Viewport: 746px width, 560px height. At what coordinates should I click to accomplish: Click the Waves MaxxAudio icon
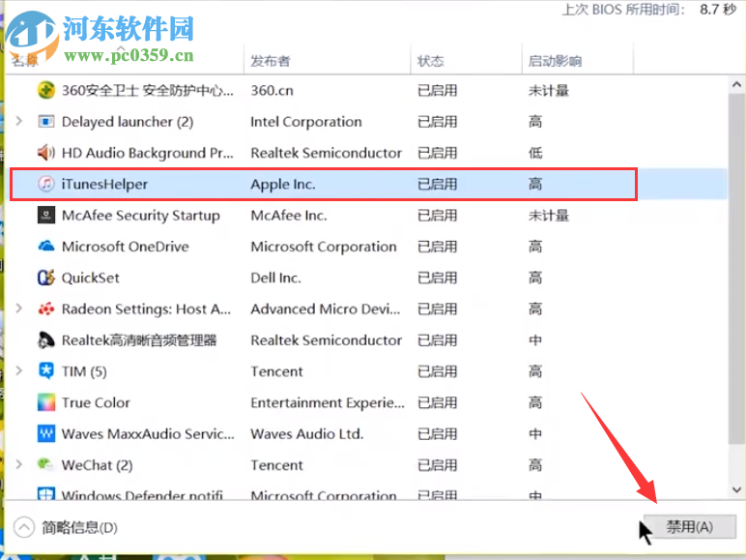46,434
